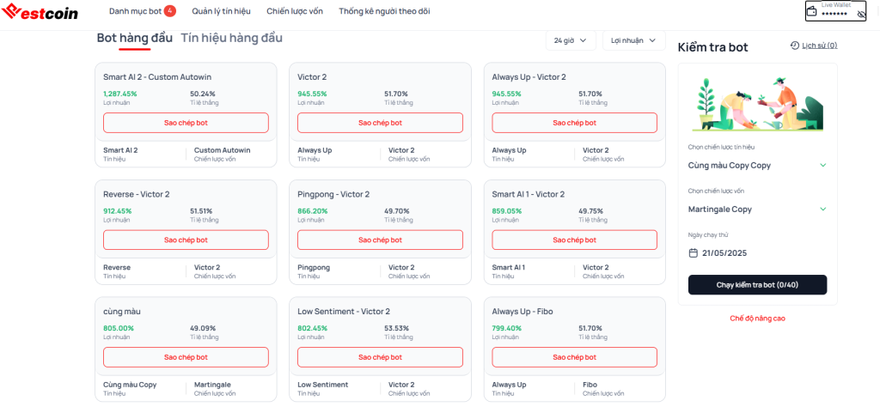Switch to Bot hàng đầu tab
The width and height of the screenshot is (880, 407).
point(135,38)
